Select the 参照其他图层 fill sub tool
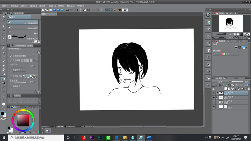The width and height of the screenshot is (251, 141). [23, 27]
